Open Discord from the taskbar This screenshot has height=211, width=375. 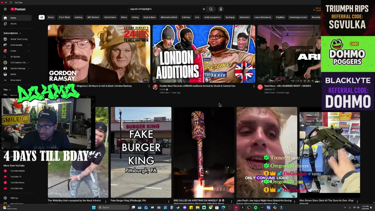coord(185,207)
